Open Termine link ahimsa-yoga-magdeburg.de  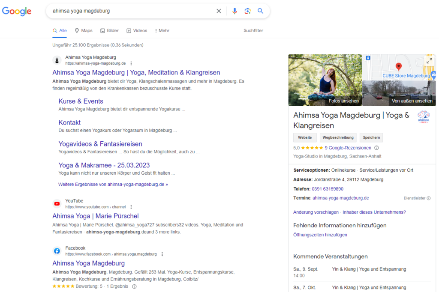pyautogui.click(x=341, y=198)
